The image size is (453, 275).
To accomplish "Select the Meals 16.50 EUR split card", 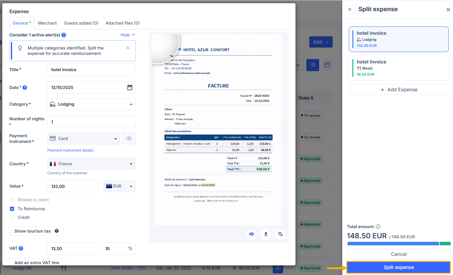I will pos(399,68).
